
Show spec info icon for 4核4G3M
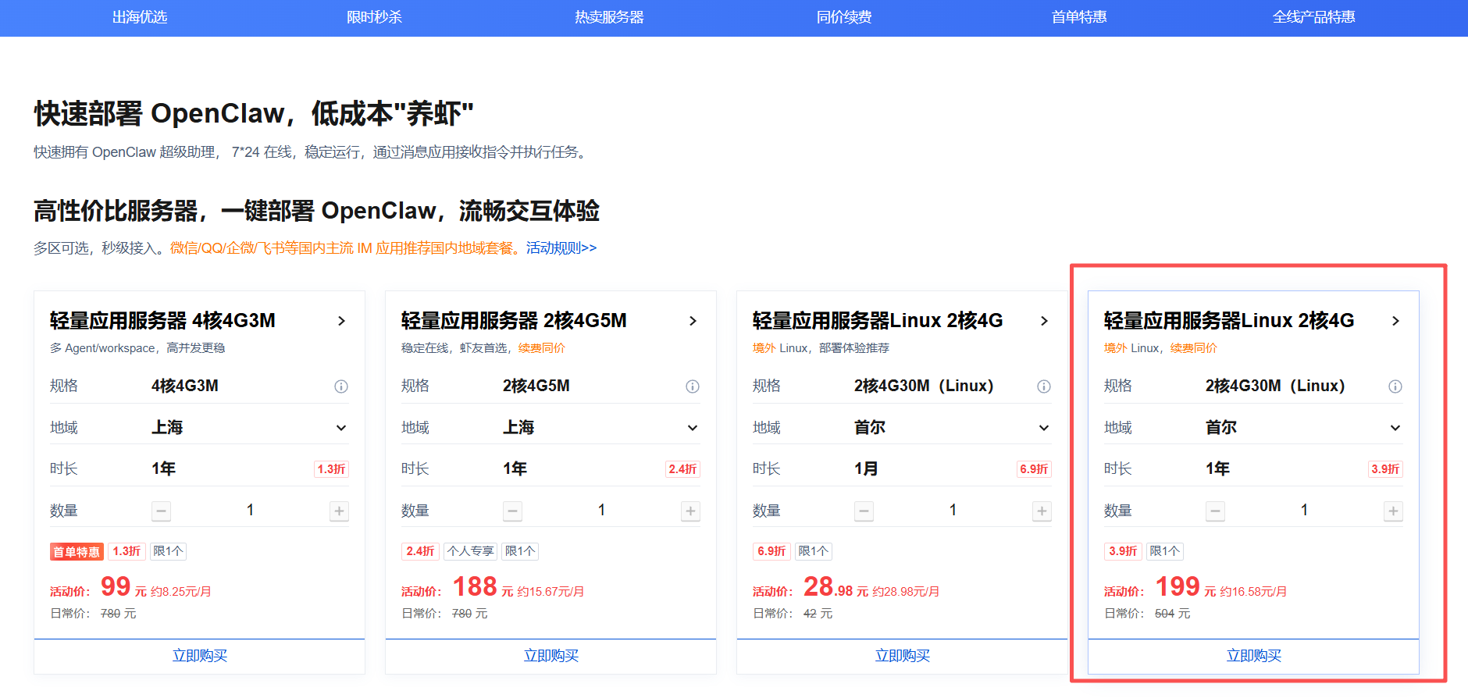click(341, 386)
